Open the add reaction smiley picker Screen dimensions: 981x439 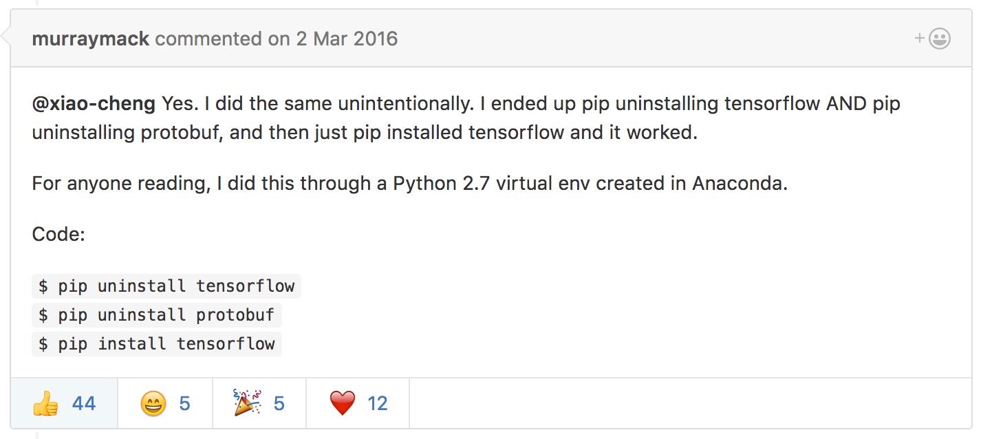point(939,39)
